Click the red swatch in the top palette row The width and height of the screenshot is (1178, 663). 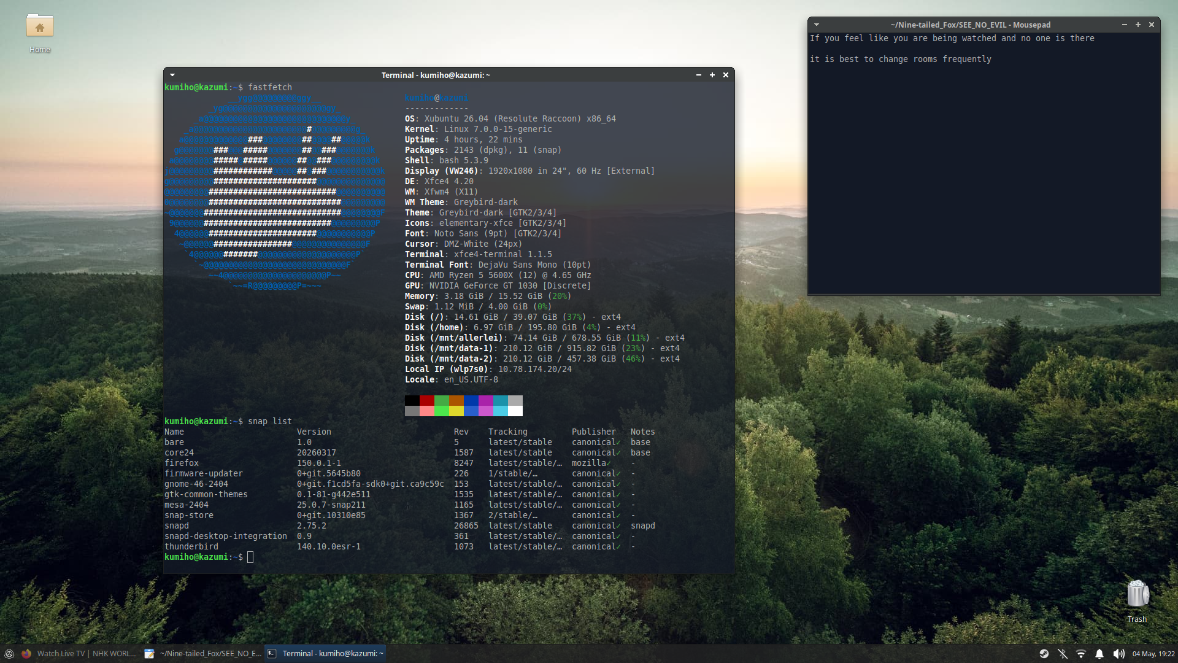point(427,400)
